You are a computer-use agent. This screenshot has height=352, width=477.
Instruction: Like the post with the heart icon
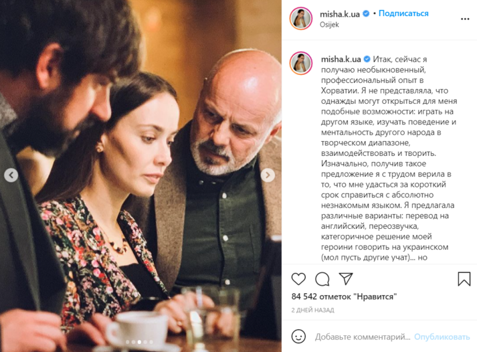tap(298, 278)
